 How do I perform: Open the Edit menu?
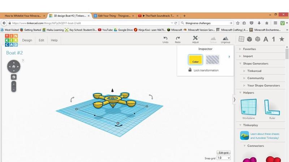click(41, 40)
